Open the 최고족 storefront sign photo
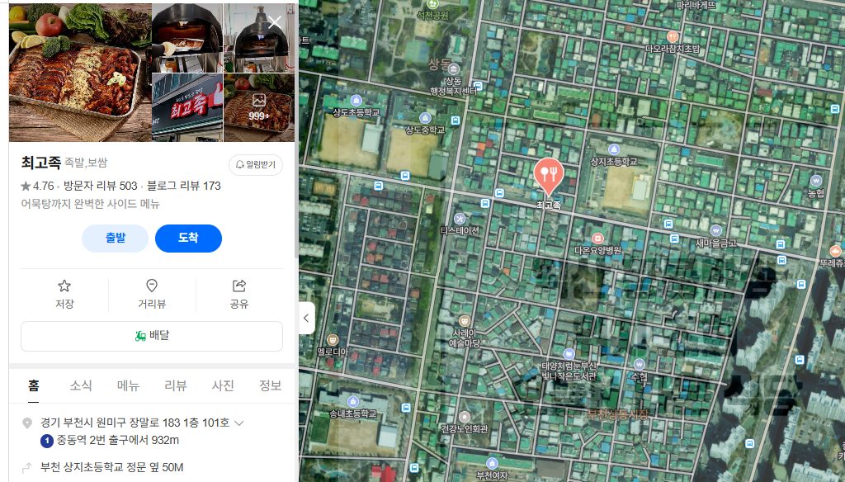The width and height of the screenshot is (845, 482). click(x=187, y=107)
